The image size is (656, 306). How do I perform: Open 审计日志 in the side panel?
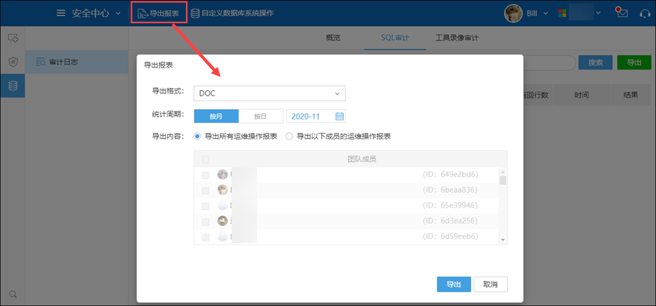77,62
